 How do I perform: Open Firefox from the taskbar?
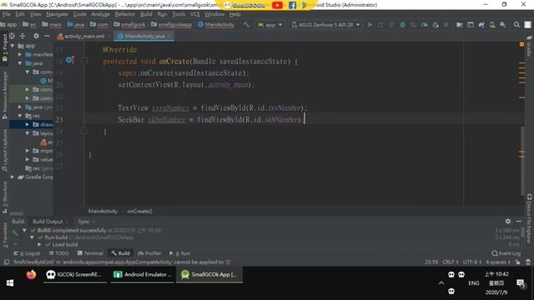[x=31, y=274]
